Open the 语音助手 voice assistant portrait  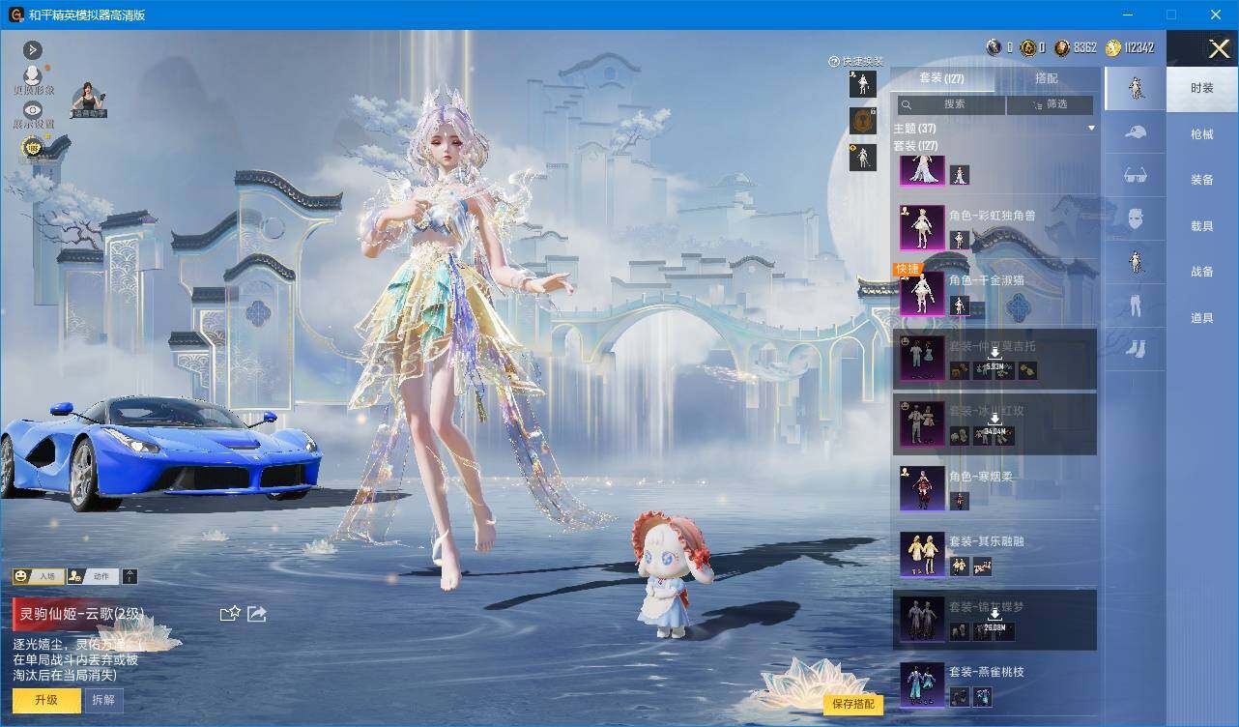(89, 101)
